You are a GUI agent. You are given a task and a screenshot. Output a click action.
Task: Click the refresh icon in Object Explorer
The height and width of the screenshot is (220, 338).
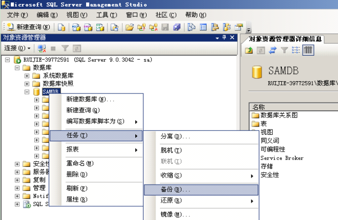click(x=77, y=48)
